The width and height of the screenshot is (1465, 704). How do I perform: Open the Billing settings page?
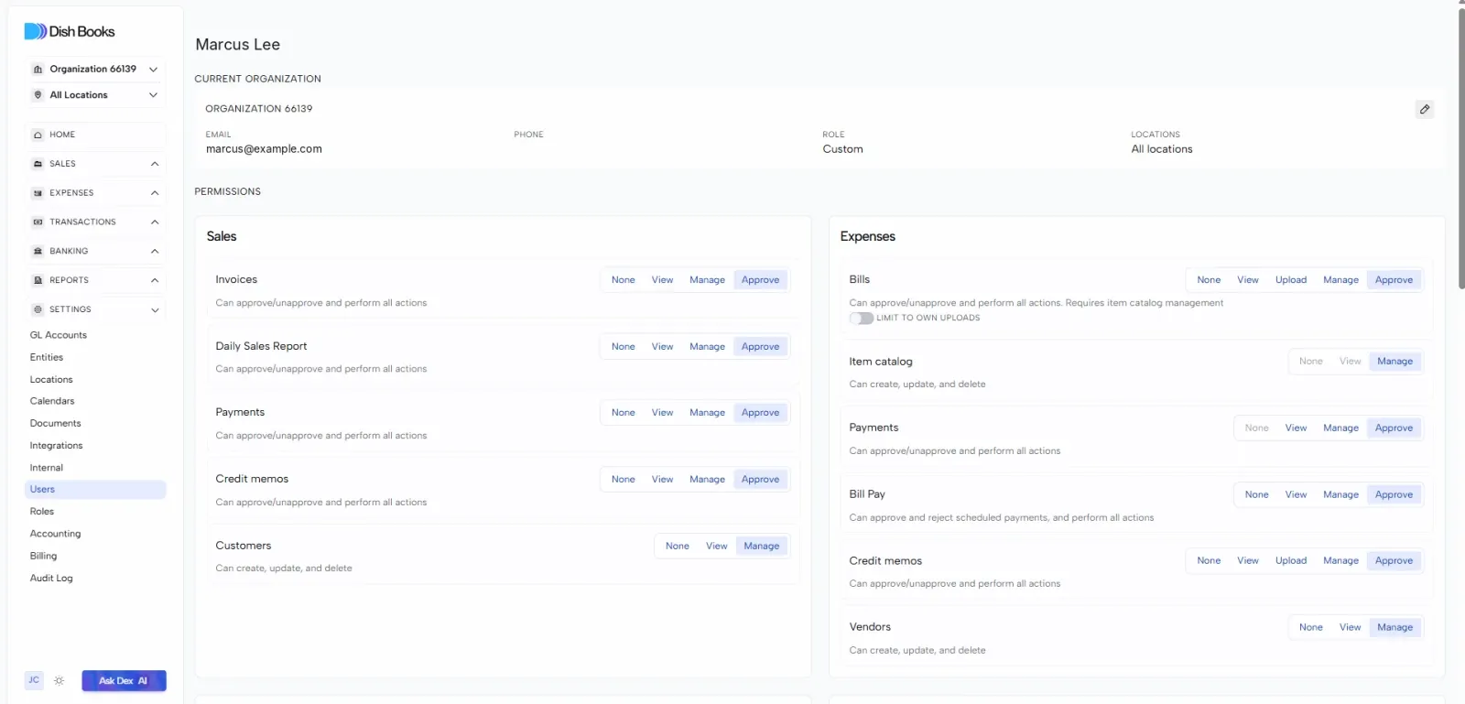click(x=43, y=557)
